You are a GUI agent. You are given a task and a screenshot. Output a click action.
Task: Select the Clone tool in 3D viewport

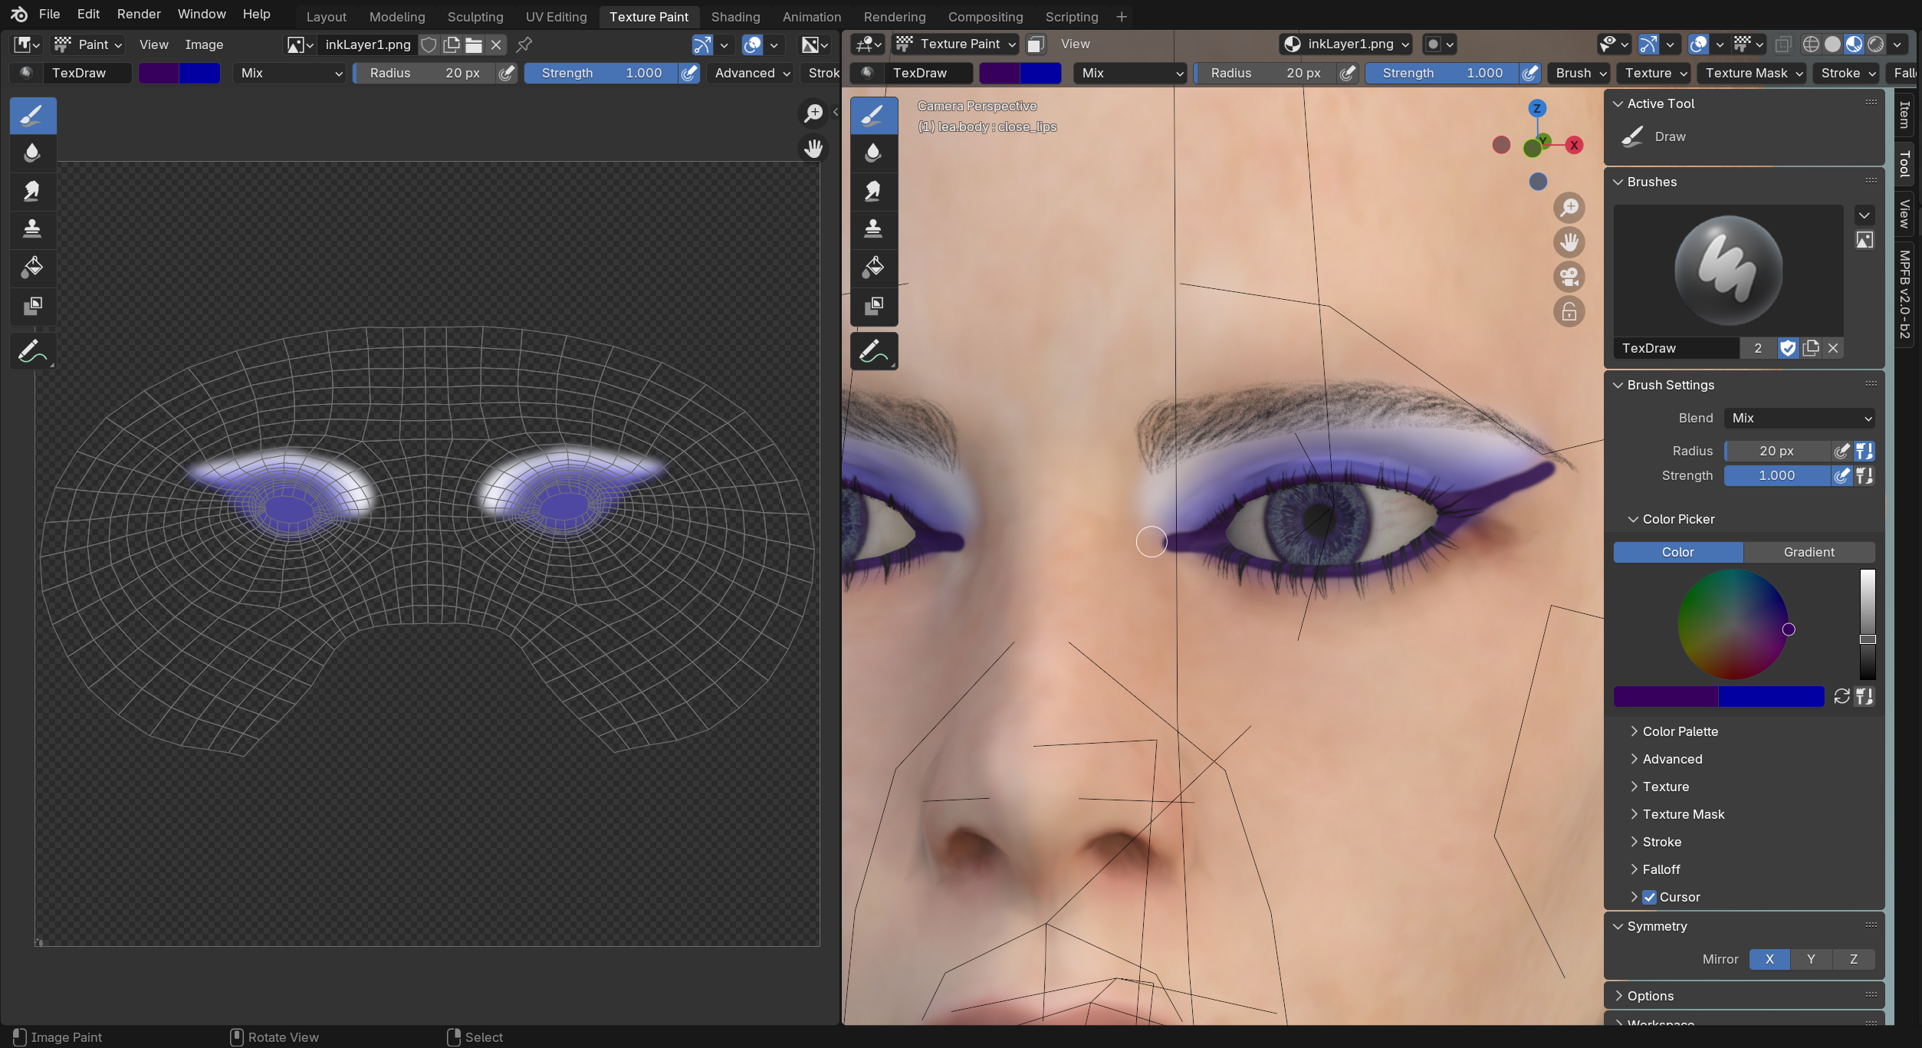pyautogui.click(x=873, y=229)
